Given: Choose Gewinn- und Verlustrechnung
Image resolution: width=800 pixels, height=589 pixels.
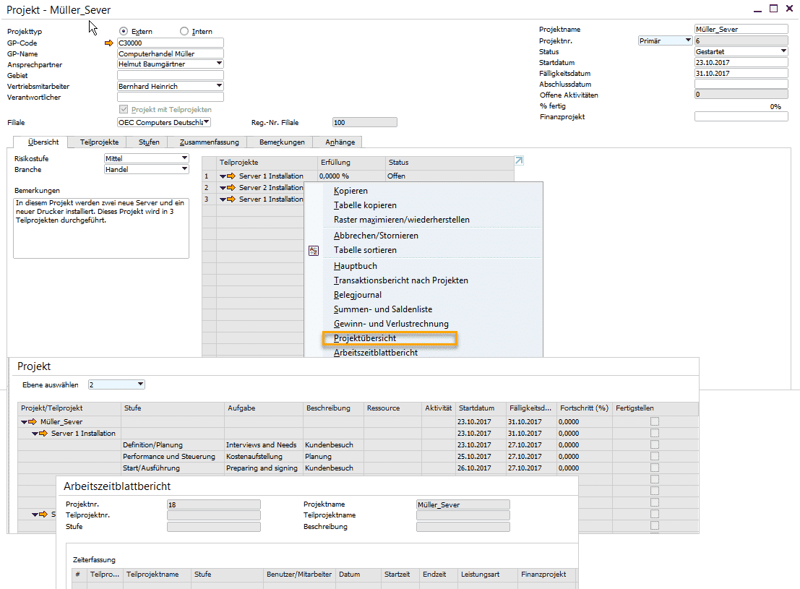Looking at the screenshot, I should click(x=391, y=324).
